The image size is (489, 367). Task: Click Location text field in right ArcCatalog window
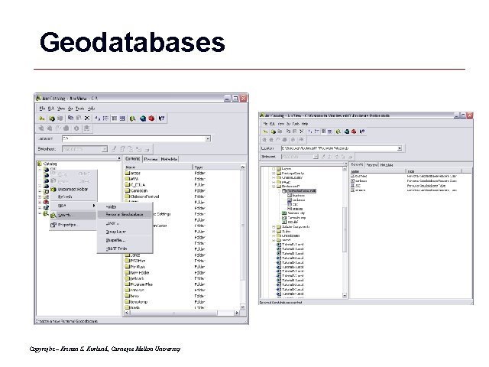point(338,148)
